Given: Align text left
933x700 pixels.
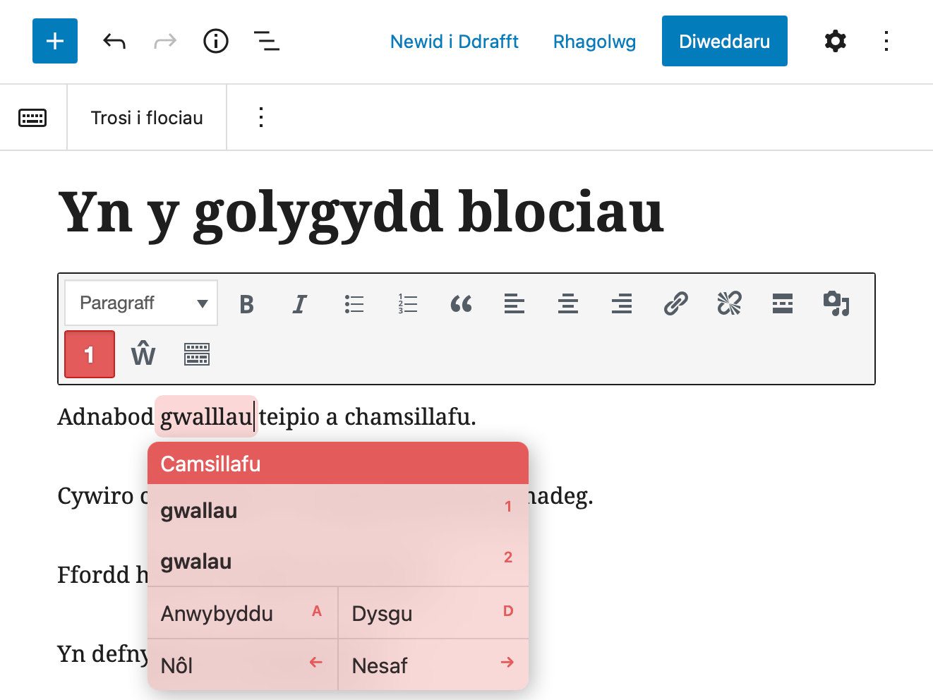Looking at the screenshot, I should click(514, 304).
